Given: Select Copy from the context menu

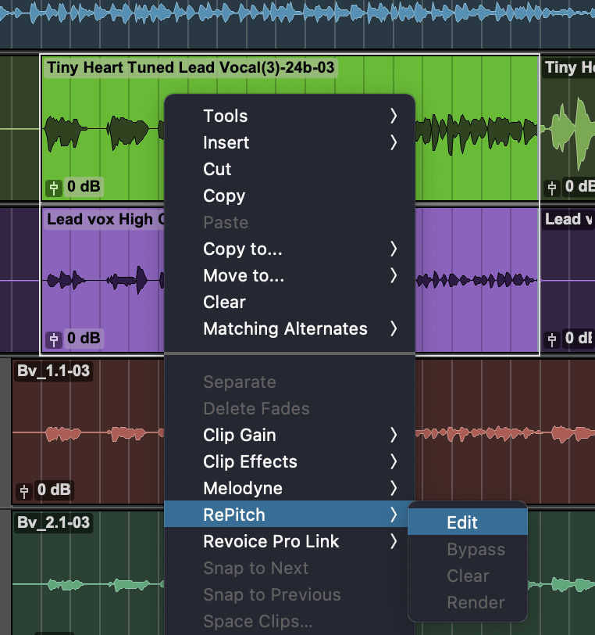Looking at the screenshot, I should click(x=224, y=196).
